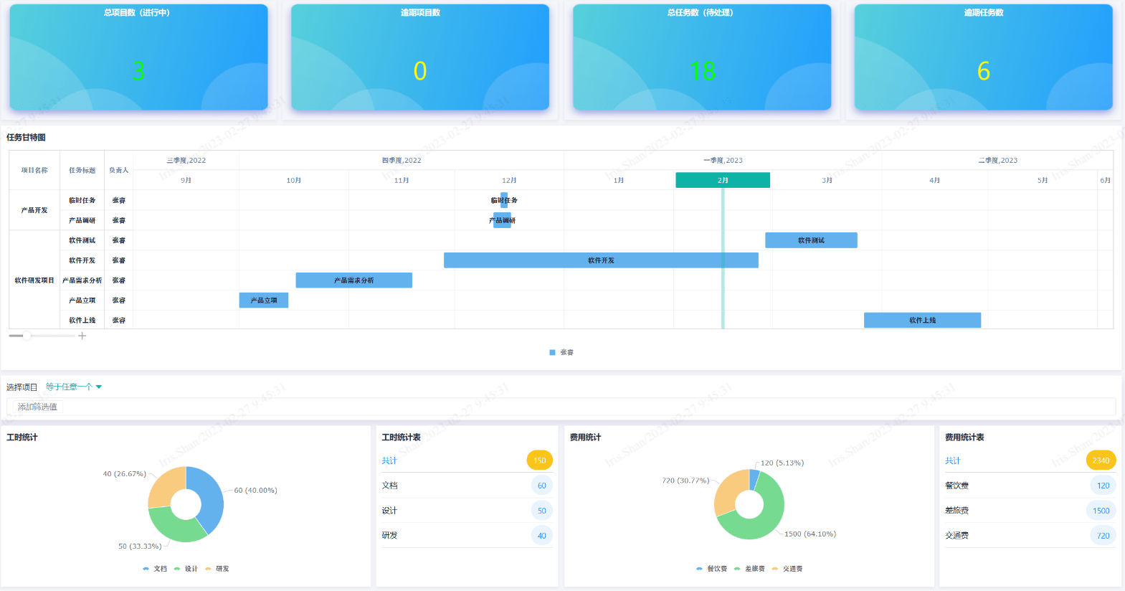Click the Gantt zoom-in plus icon

coord(82,336)
